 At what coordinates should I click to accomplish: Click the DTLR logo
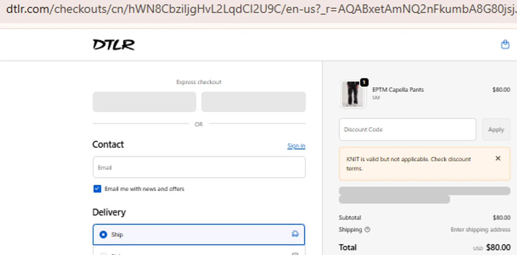114,45
